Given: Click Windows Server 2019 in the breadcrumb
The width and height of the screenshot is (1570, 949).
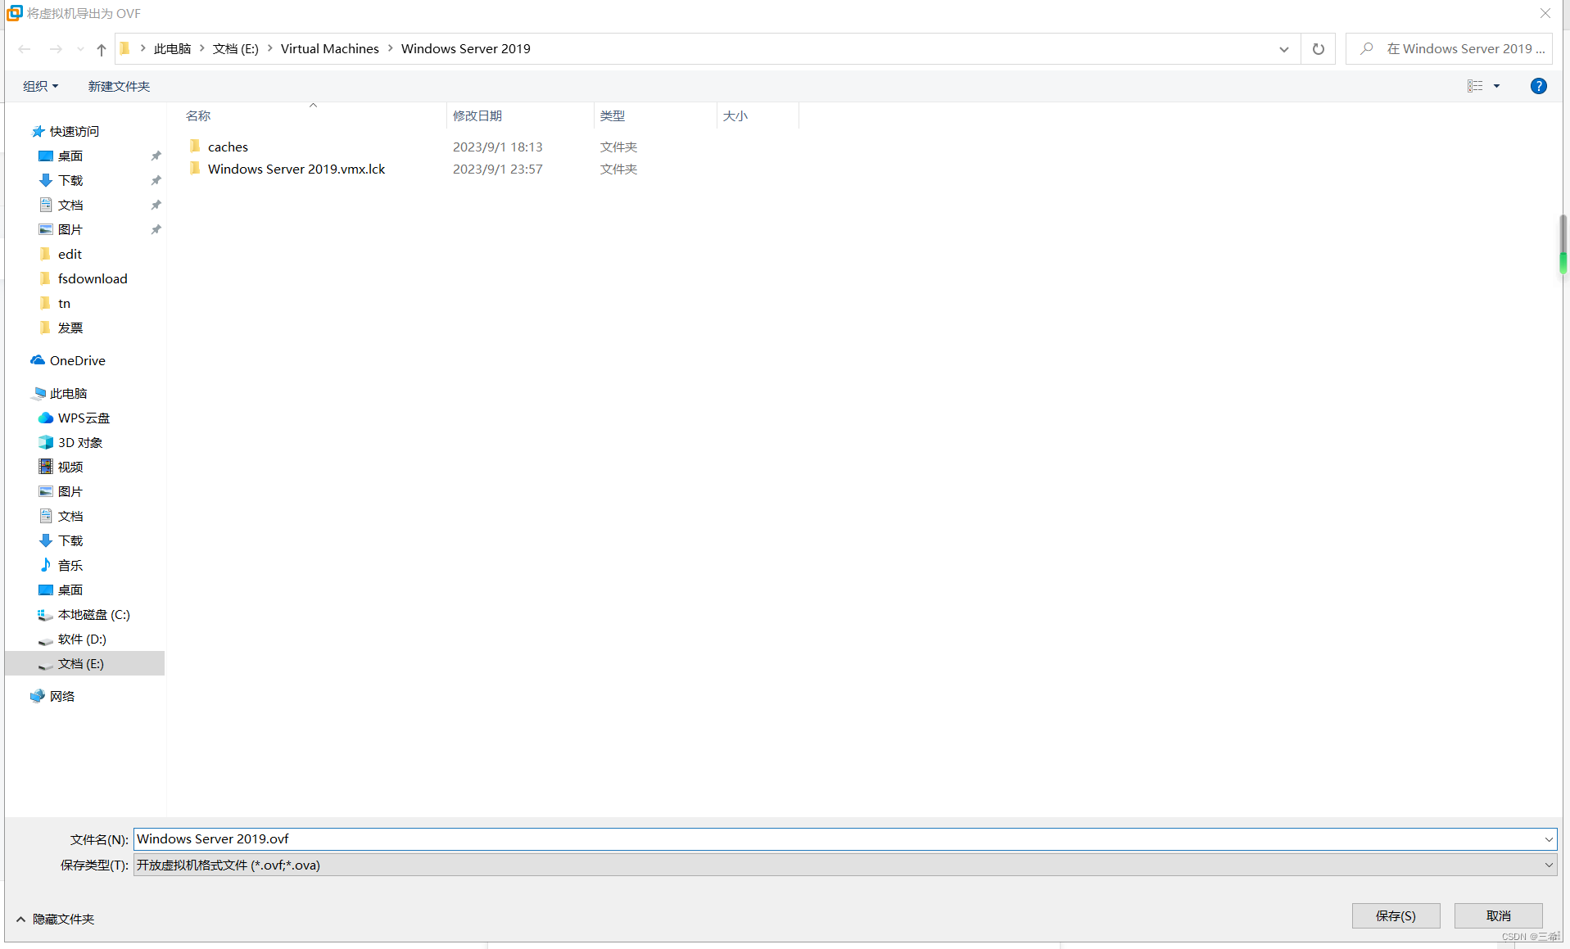Looking at the screenshot, I should [x=466, y=49].
